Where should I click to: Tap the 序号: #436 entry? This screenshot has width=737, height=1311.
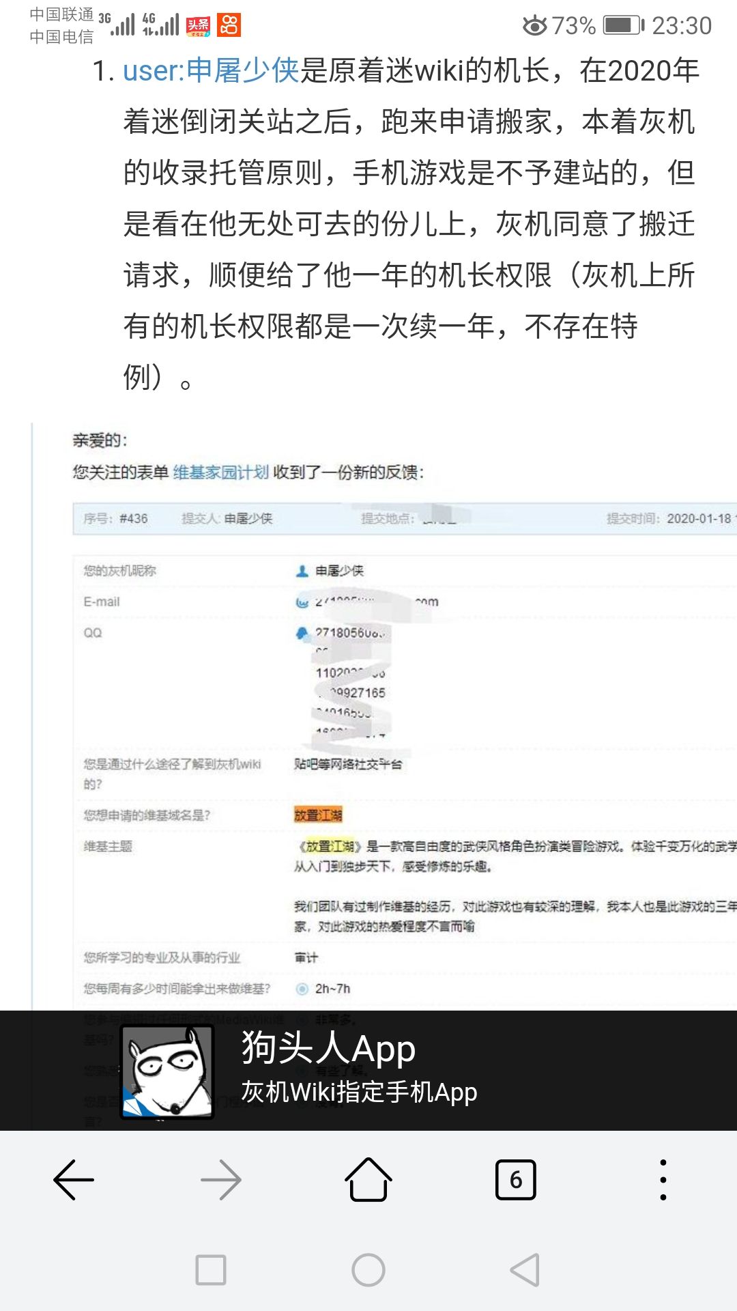pos(115,518)
